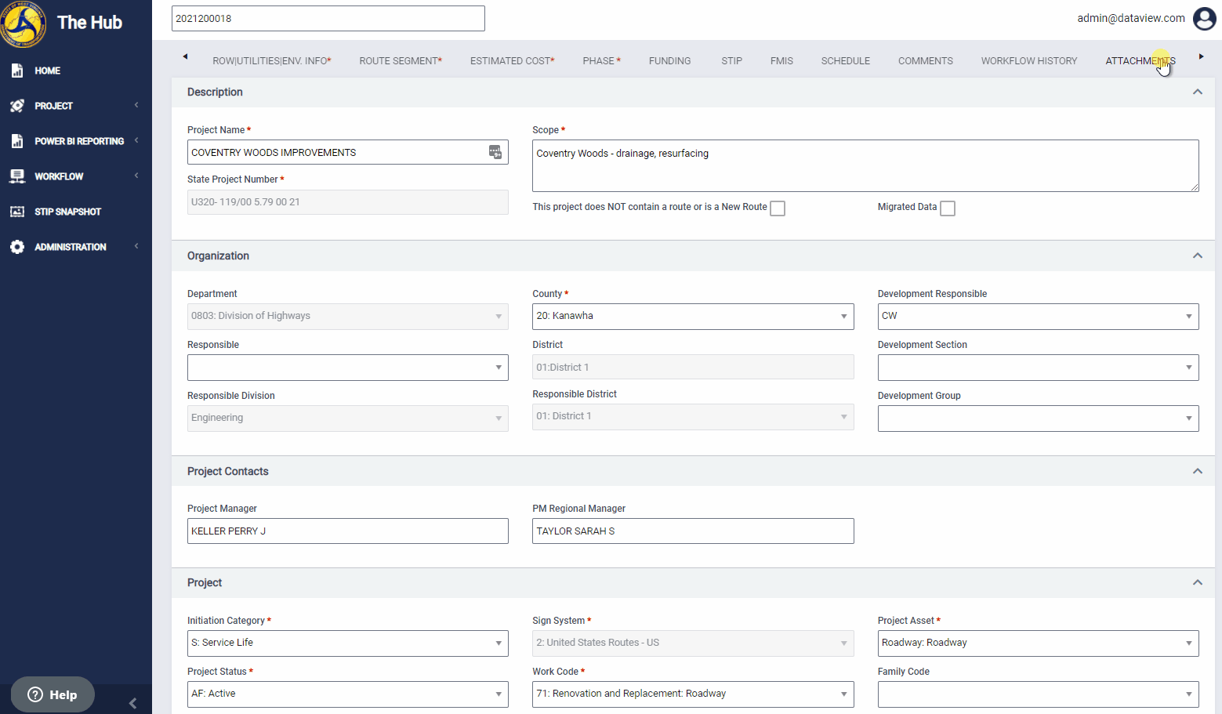Switch to the FUNDING tab
This screenshot has height=714, width=1222.
[x=669, y=61]
